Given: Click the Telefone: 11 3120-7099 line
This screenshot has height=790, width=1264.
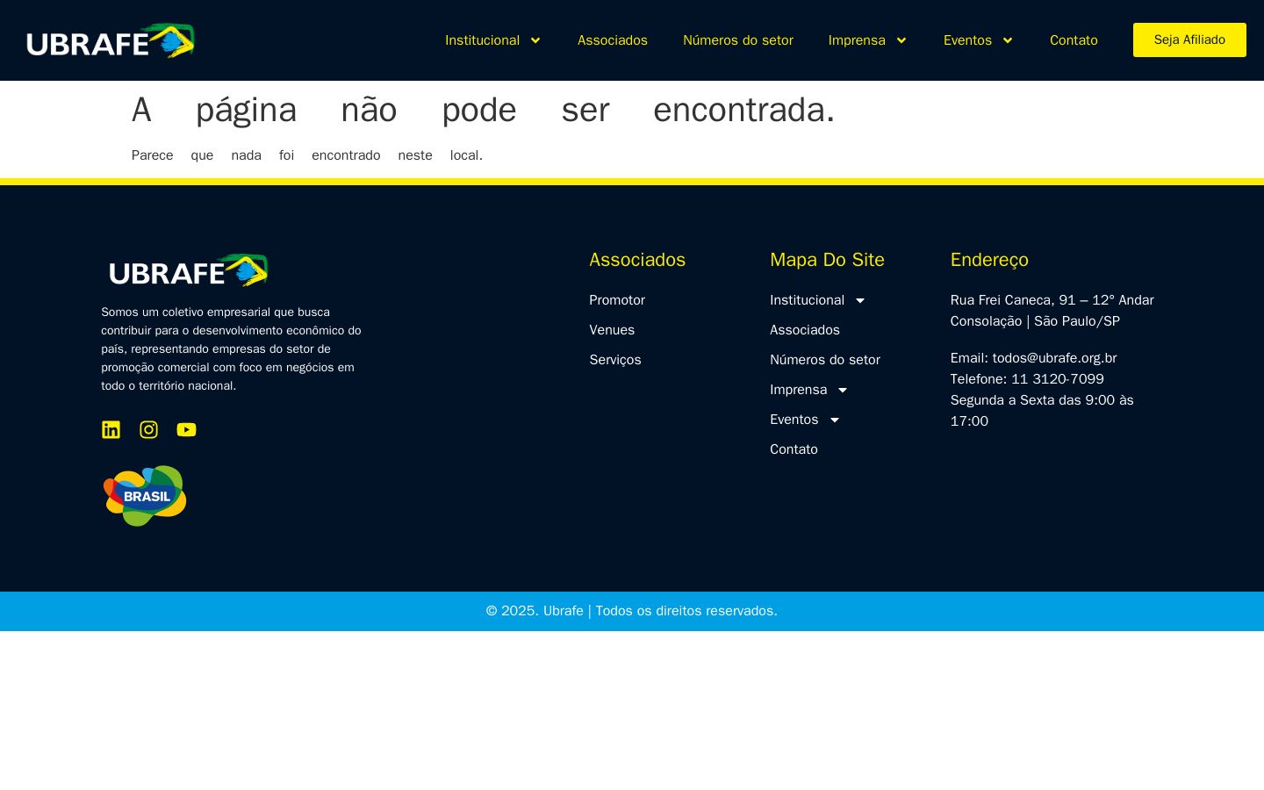Looking at the screenshot, I should pyautogui.click(x=1027, y=379).
